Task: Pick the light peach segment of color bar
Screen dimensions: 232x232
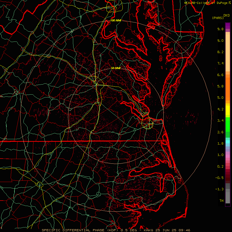Action: [x=228, y=53]
